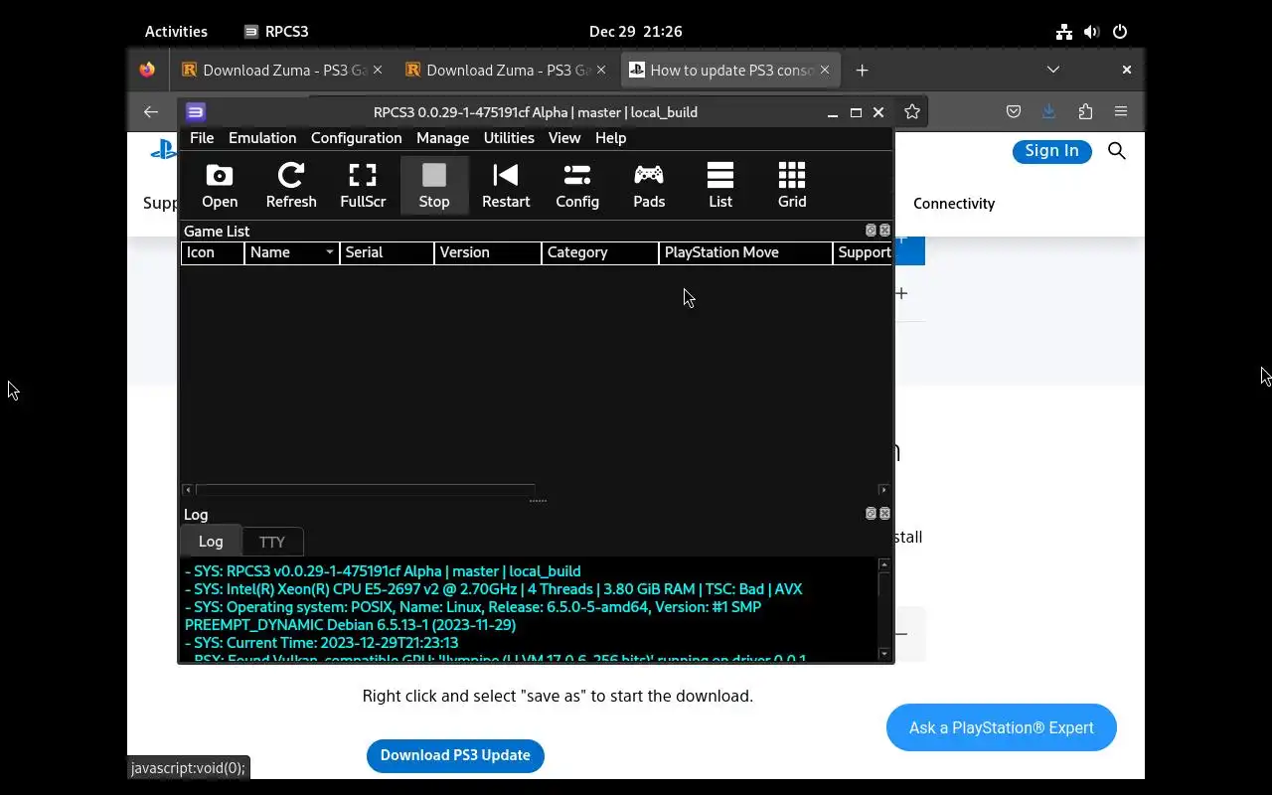This screenshot has width=1272, height=795.
Task: Click the Restart emulation icon
Action: click(506, 186)
